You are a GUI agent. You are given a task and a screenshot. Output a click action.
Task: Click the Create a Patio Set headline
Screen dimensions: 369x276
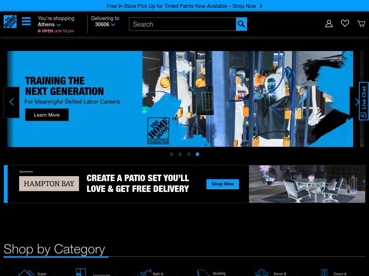tap(138, 183)
